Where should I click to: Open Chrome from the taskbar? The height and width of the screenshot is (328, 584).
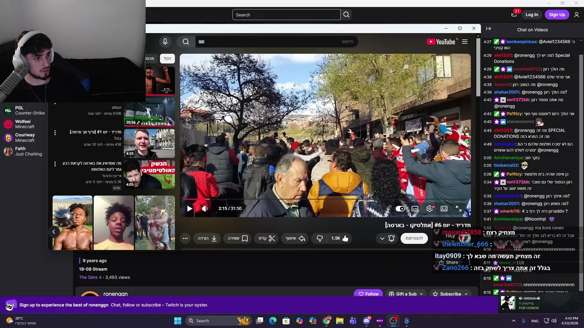pos(326,321)
